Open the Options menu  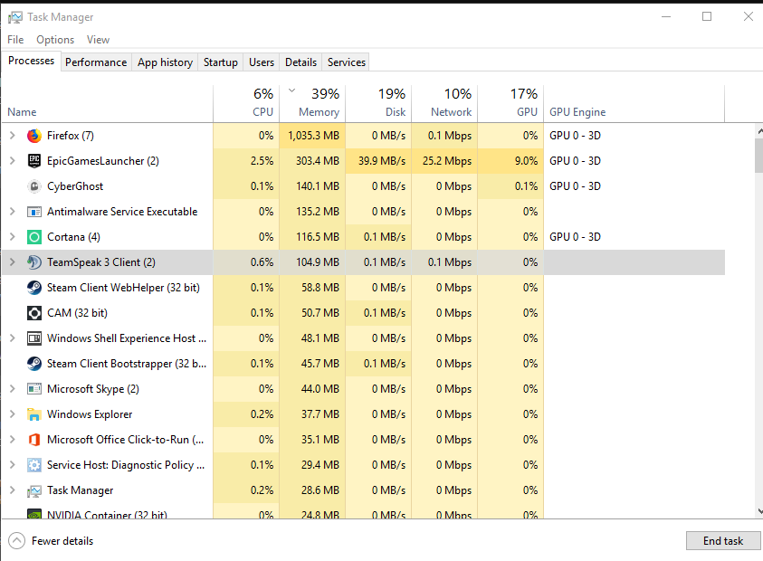tap(55, 40)
